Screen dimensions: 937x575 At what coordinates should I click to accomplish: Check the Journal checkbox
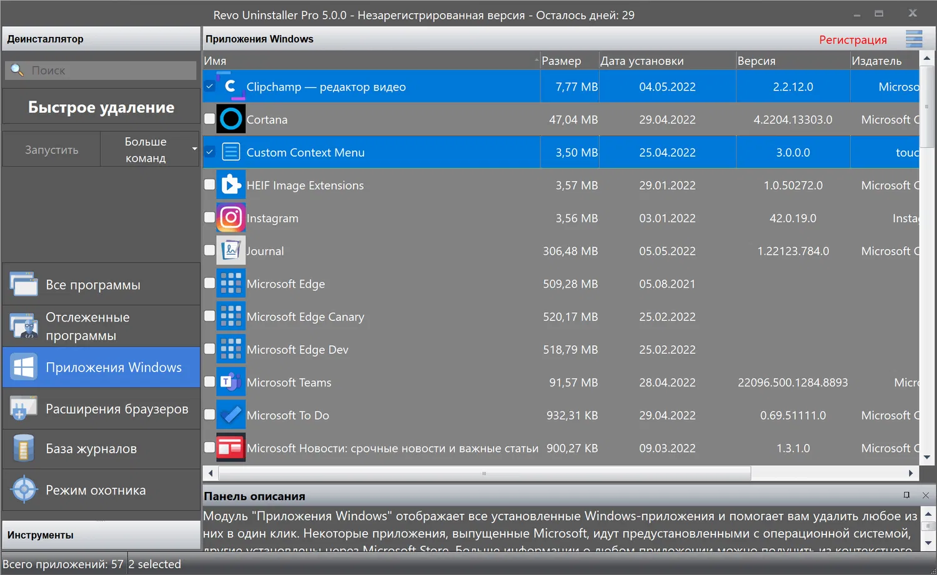coord(210,251)
